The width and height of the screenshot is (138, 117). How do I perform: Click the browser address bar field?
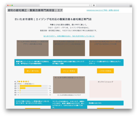click(x=65, y=6)
